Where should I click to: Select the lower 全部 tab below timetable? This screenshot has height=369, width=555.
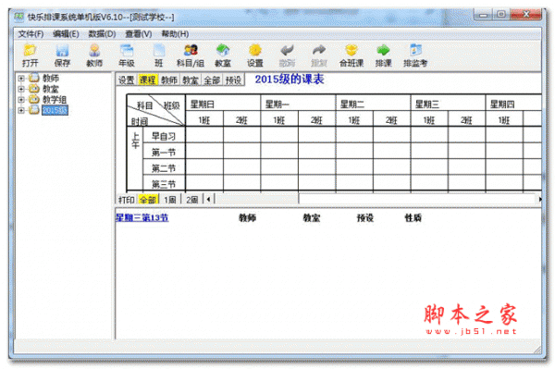[x=148, y=200]
